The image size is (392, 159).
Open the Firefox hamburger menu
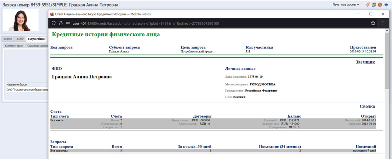pos(383,23)
